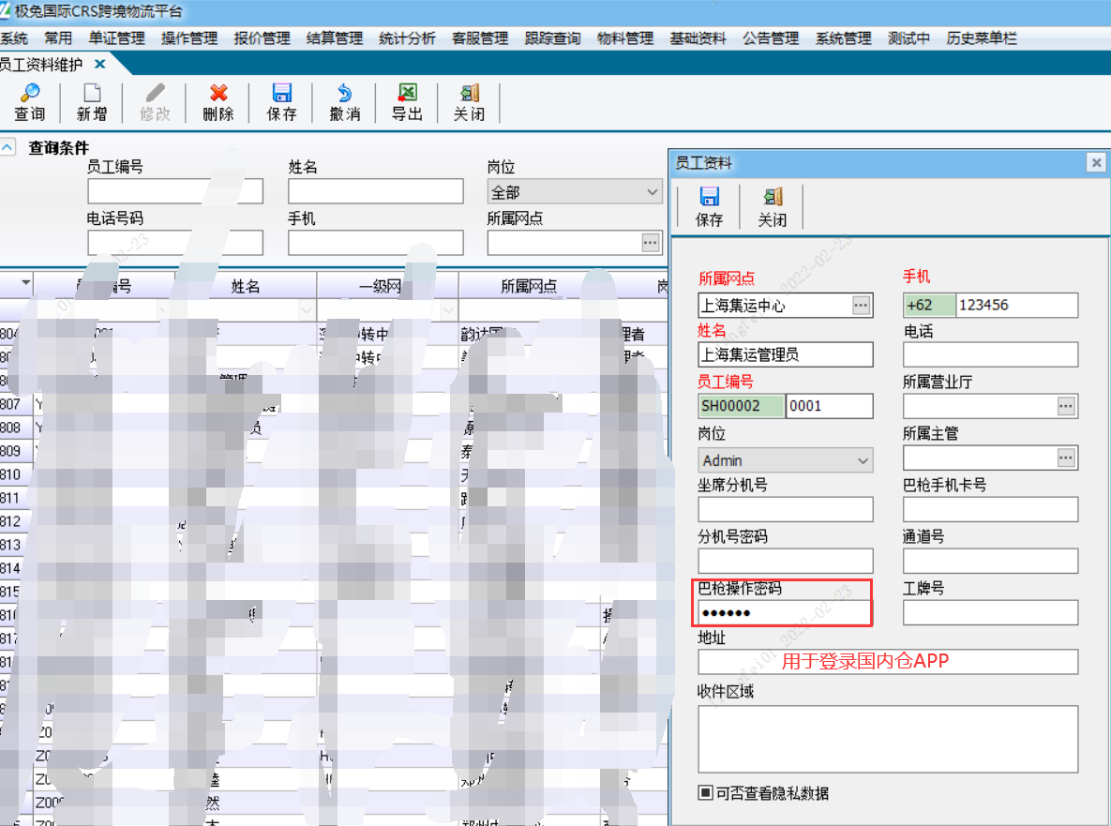1111x826 pixels.
Task: Click the 手机 query input field
Action: [x=376, y=242]
